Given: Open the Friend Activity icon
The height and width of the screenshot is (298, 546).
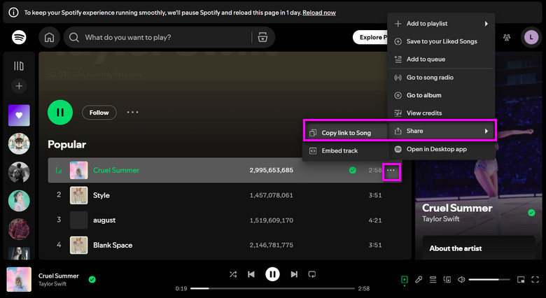Looking at the screenshot, I should click(507, 37).
